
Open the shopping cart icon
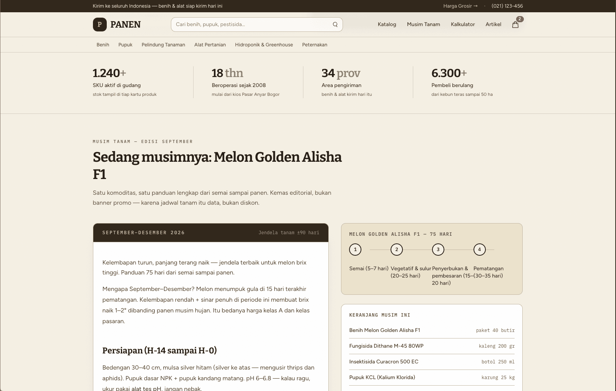point(515,25)
